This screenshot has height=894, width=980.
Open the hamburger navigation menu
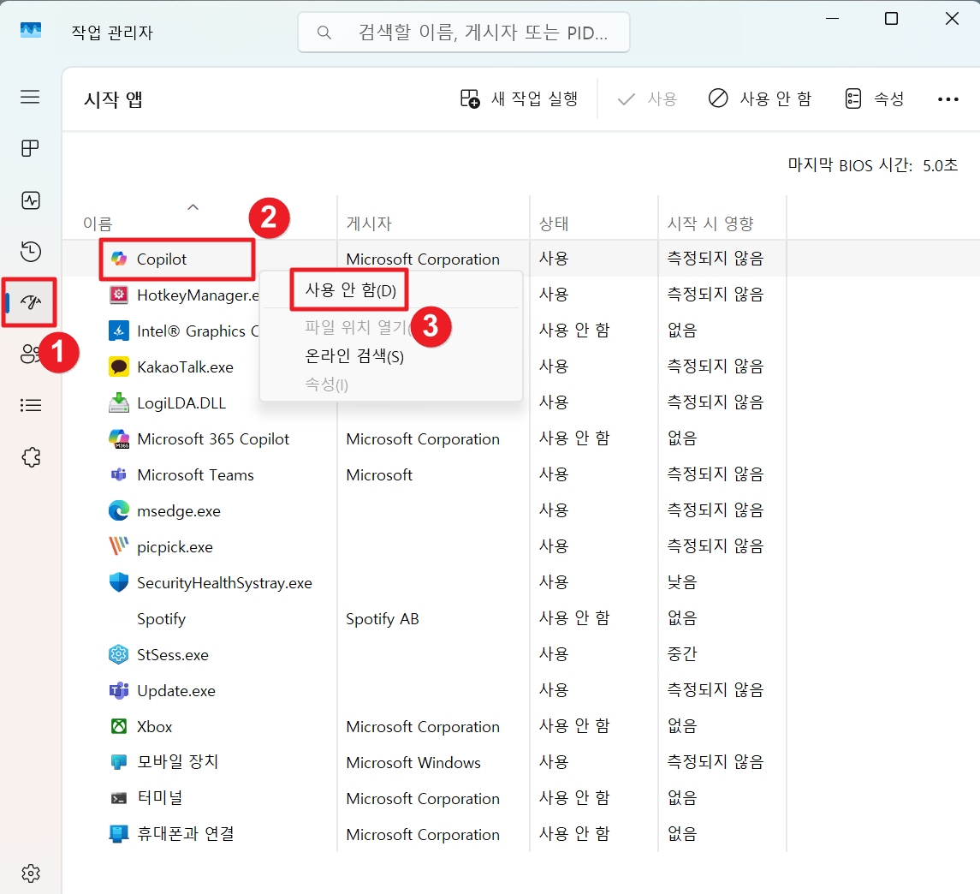click(x=30, y=97)
